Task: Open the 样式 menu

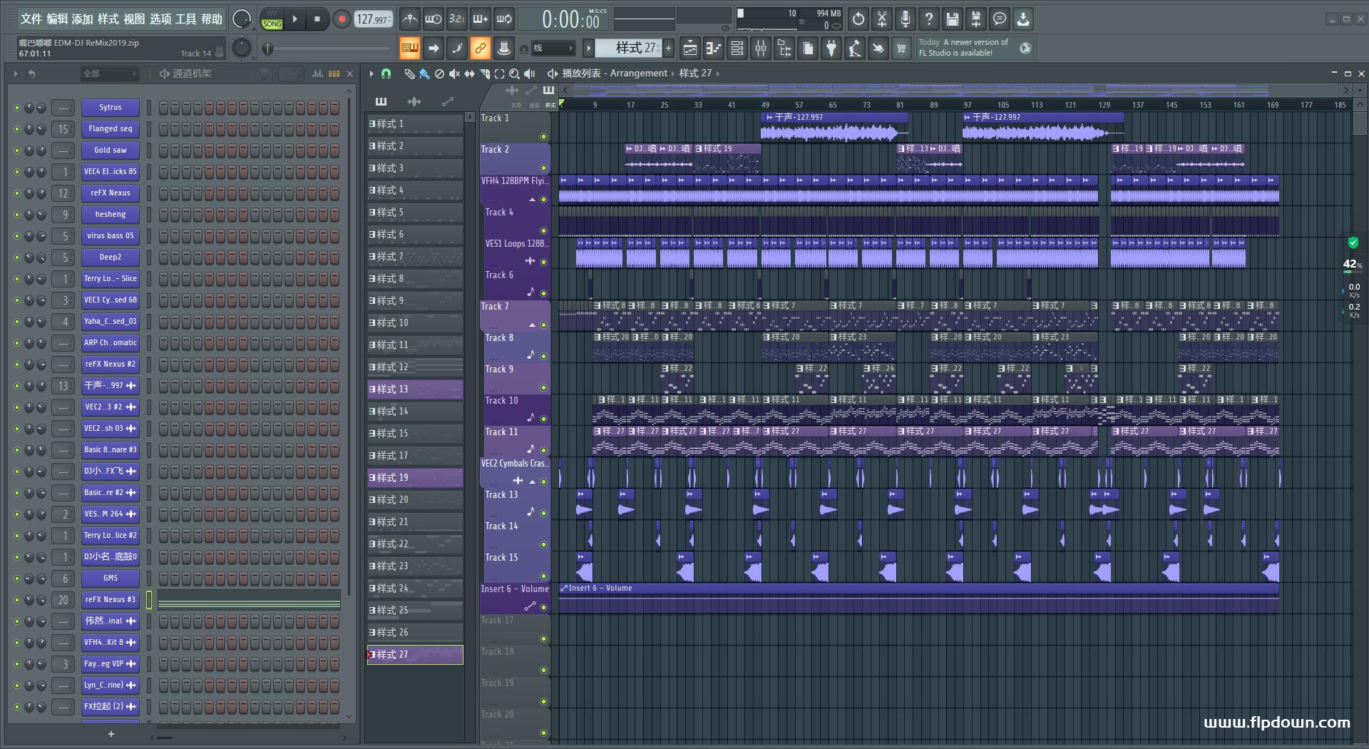Action: tap(108, 19)
